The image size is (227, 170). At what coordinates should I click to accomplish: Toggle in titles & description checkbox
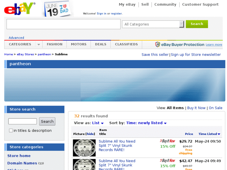click(11, 130)
